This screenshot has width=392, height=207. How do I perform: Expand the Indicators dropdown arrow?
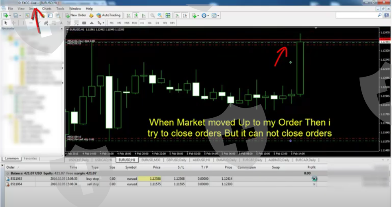pos(198,15)
